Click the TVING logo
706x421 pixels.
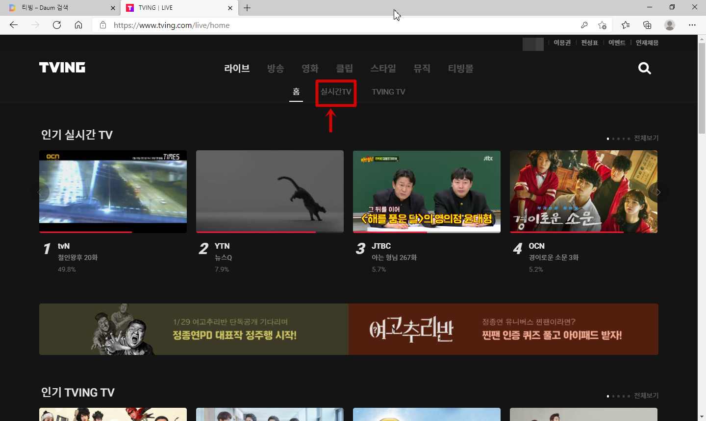point(62,67)
